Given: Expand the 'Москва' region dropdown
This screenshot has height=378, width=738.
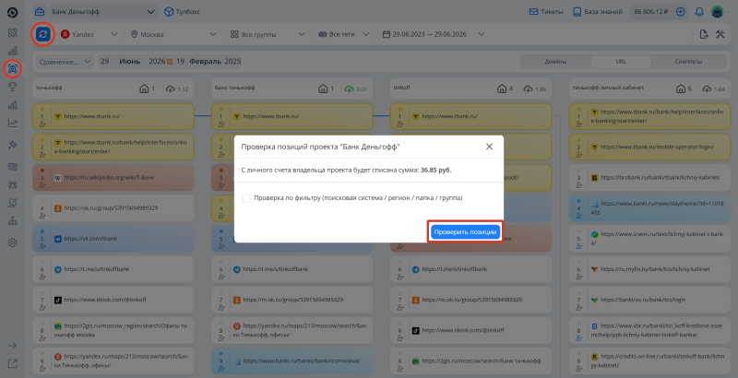Looking at the screenshot, I should (x=173, y=34).
